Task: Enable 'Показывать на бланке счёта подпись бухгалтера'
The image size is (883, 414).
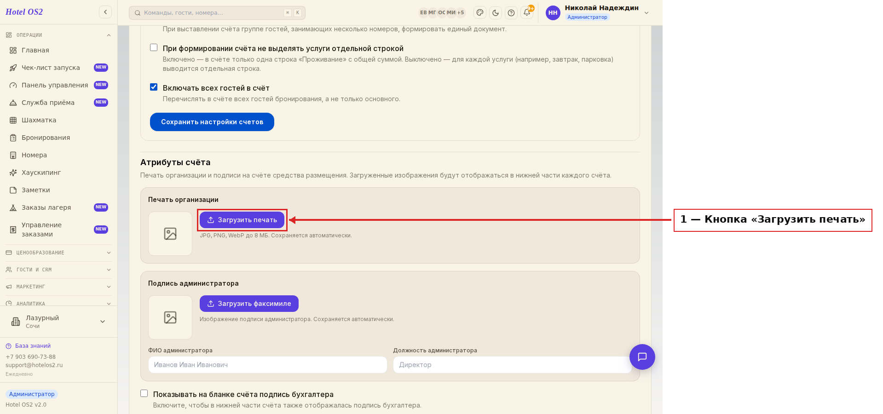Action: point(144,393)
